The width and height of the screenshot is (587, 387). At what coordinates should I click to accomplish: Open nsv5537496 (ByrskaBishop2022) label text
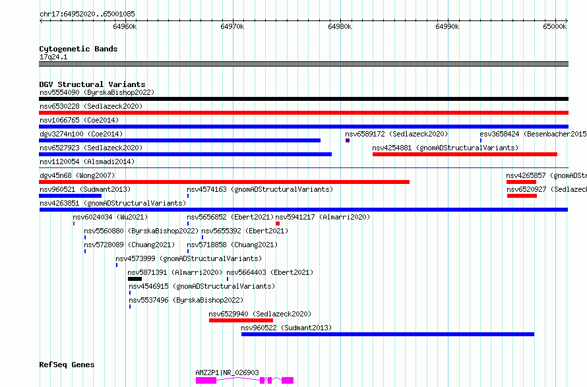pyautogui.click(x=186, y=300)
